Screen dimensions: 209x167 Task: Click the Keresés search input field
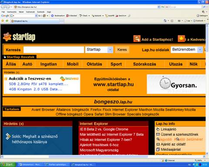click(x=54, y=50)
